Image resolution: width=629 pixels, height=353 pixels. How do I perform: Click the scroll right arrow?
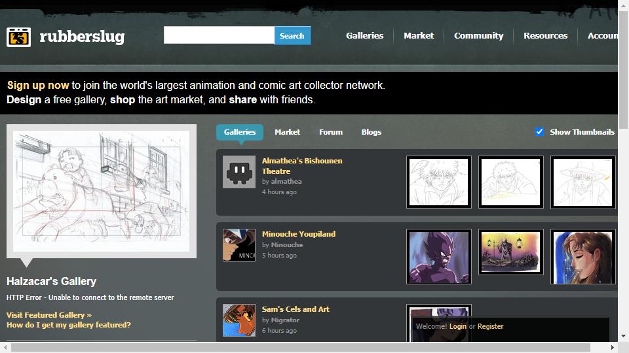[x=612, y=347]
